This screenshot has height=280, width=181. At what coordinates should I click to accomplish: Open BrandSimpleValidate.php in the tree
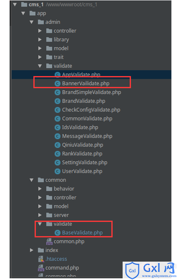coord(91,92)
